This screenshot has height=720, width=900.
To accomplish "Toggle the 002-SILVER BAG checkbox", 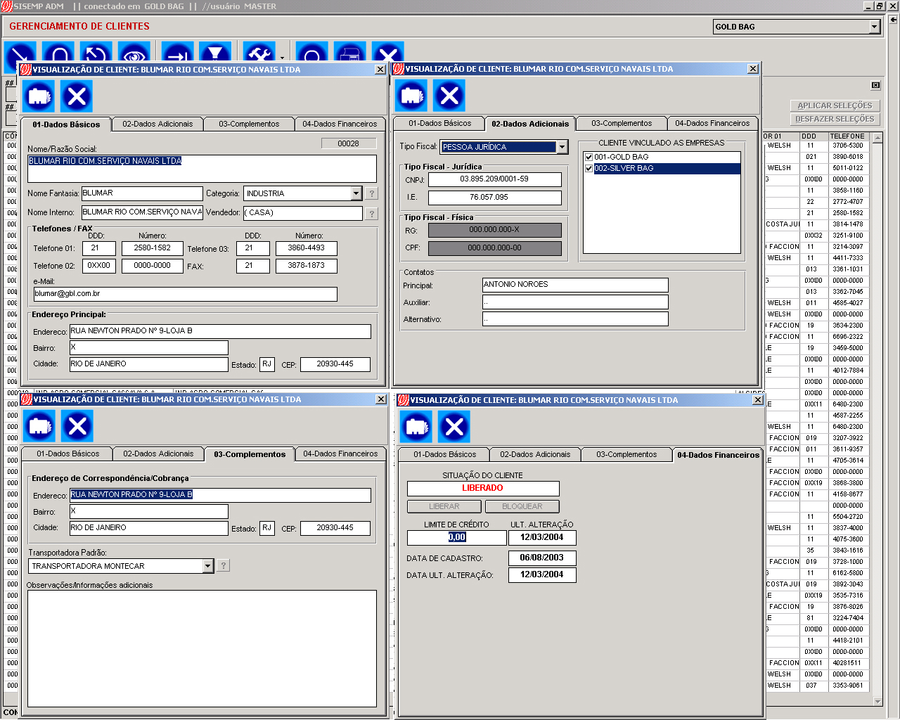I will coord(589,169).
